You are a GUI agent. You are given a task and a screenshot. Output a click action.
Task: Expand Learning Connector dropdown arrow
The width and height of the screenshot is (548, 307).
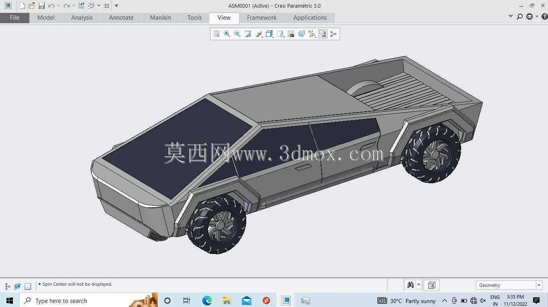coord(537,16)
